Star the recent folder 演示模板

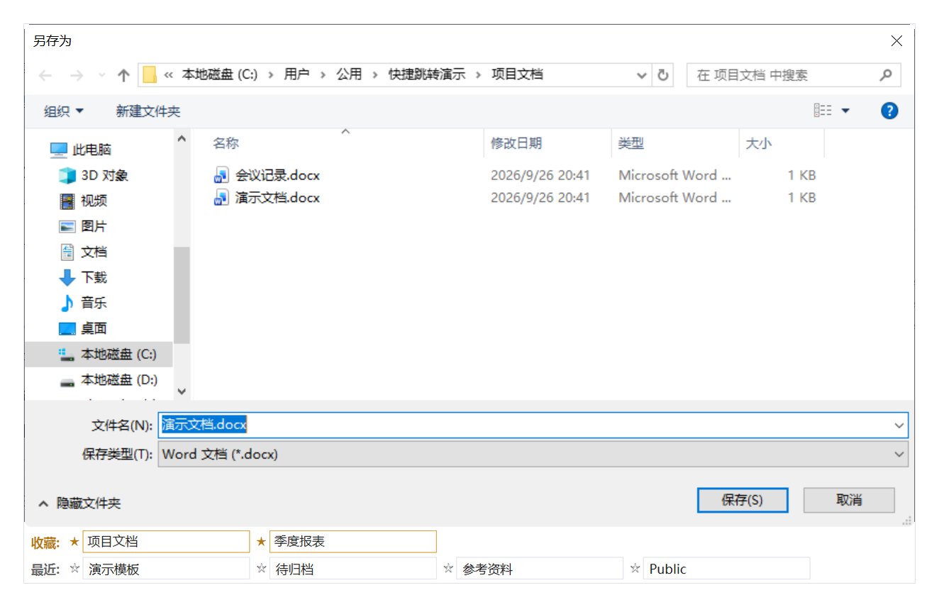74,569
